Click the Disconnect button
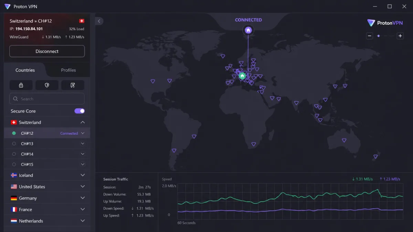 (x=47, y=51)
